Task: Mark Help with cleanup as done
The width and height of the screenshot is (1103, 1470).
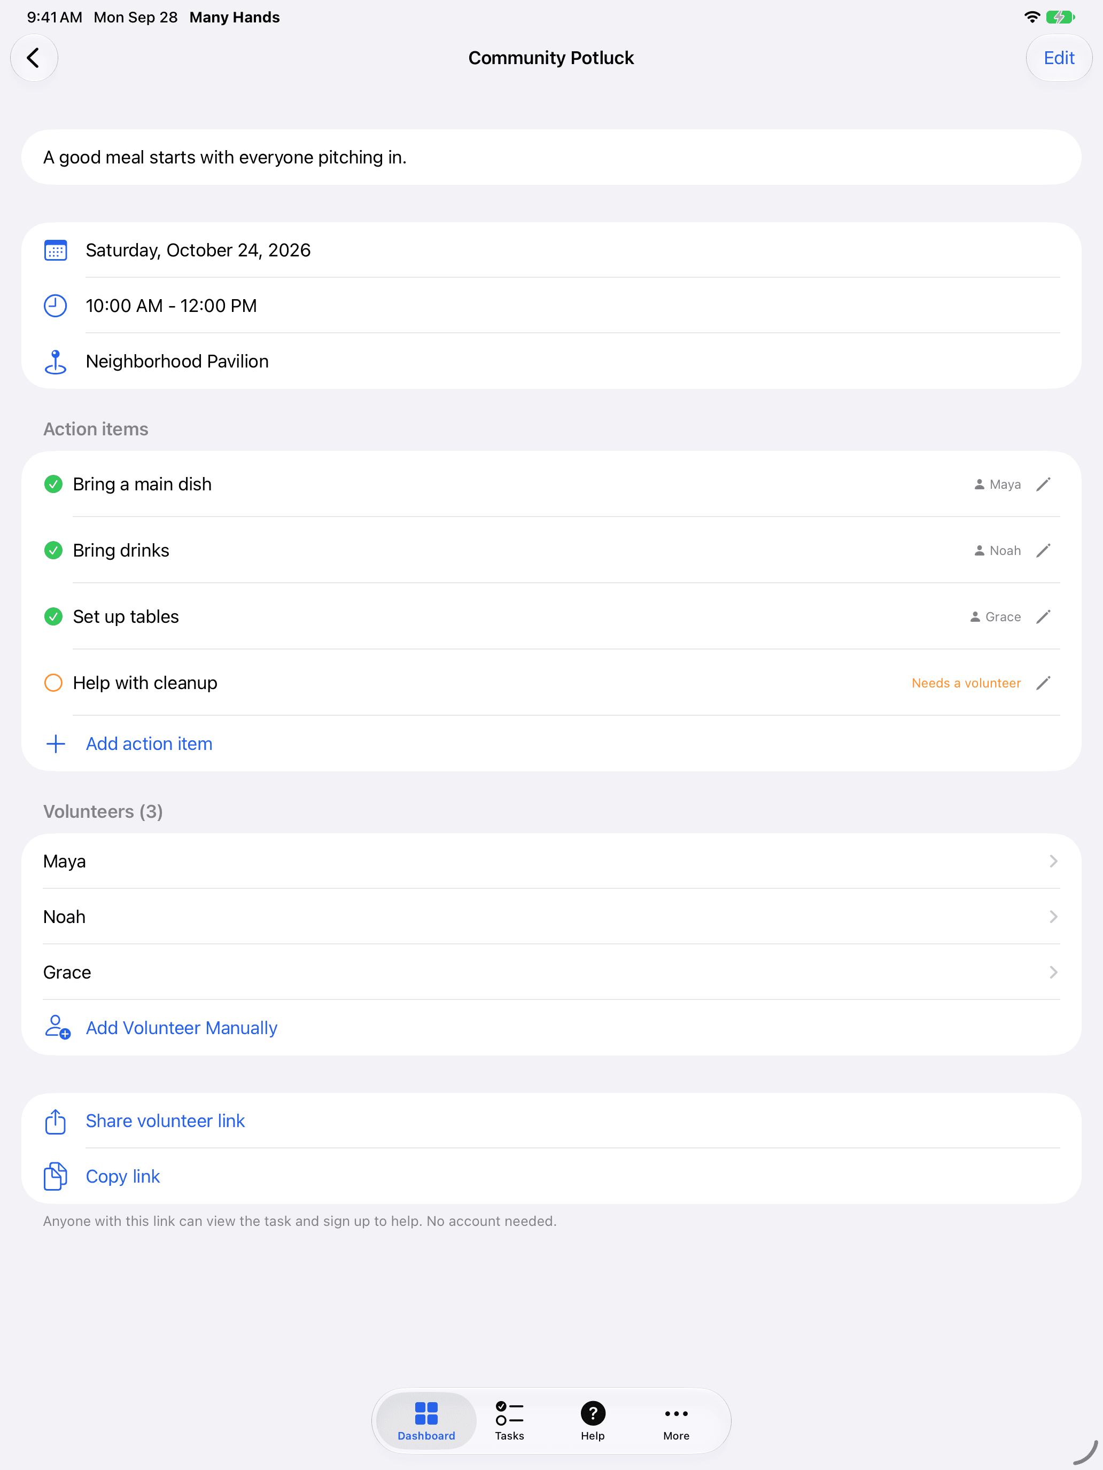Action: click(53, 683)
